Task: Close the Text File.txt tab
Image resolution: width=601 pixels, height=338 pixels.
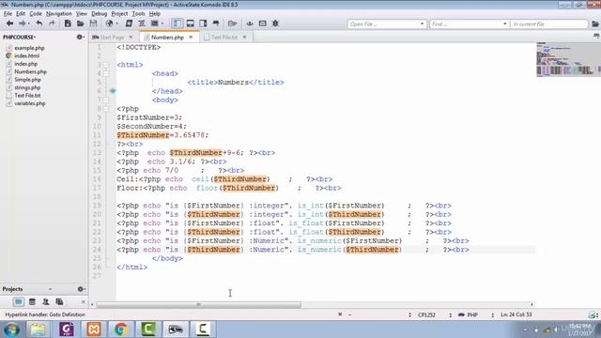Action: point(244,38)
